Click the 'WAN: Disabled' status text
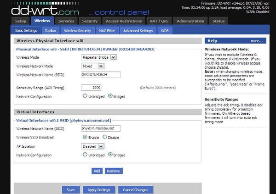The image size is (276, 194). 258,12
